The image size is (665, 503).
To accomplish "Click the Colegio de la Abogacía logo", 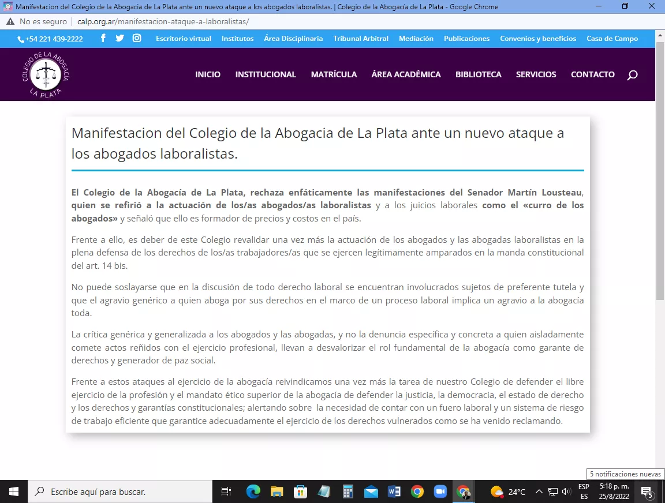I will [46, 74].
